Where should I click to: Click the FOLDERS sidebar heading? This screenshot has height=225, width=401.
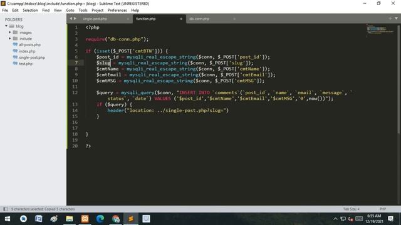coord(14,19)
